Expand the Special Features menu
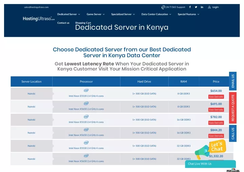Screen dimensions: 244x172 click(188, 14)
